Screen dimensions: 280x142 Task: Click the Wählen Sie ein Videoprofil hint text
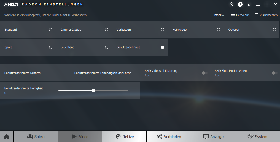(47, 15)
